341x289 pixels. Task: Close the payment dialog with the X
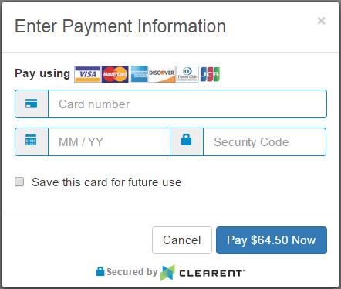pyautogui.click(x=321, y=21)
